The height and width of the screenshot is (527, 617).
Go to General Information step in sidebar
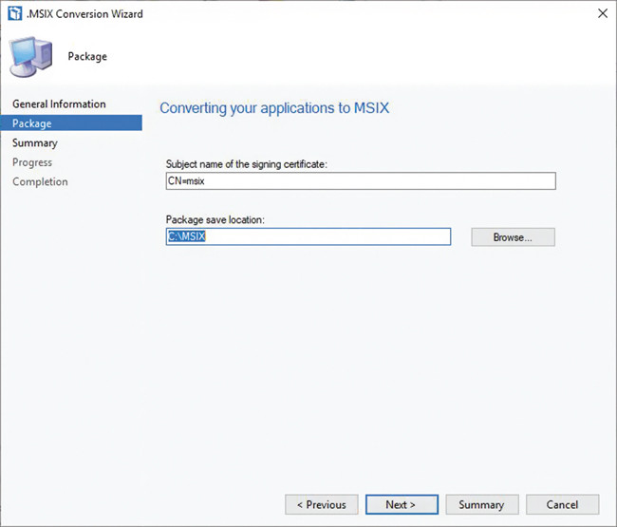[59, 104]
